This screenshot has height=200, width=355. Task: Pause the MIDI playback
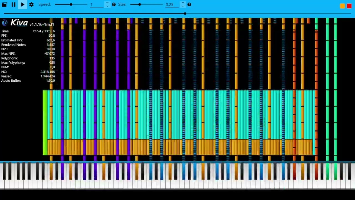pyautogui.click(x=13, y=4)
